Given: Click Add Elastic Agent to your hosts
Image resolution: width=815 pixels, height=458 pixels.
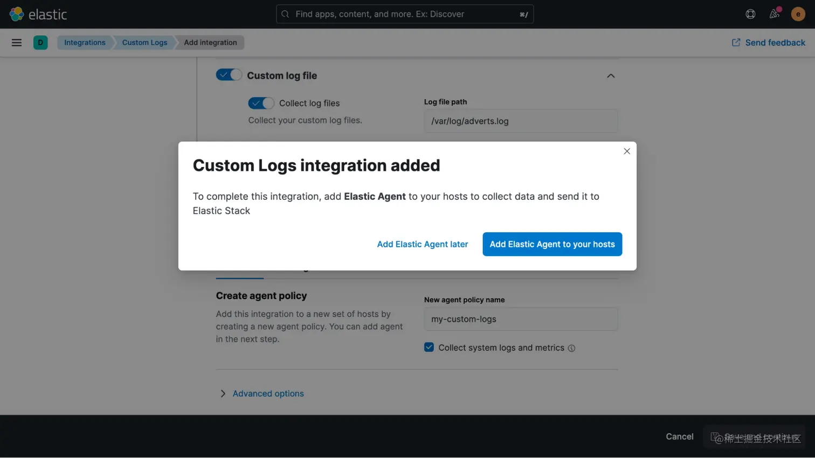Looking at the screenshot, I should [x=552, y=244].
